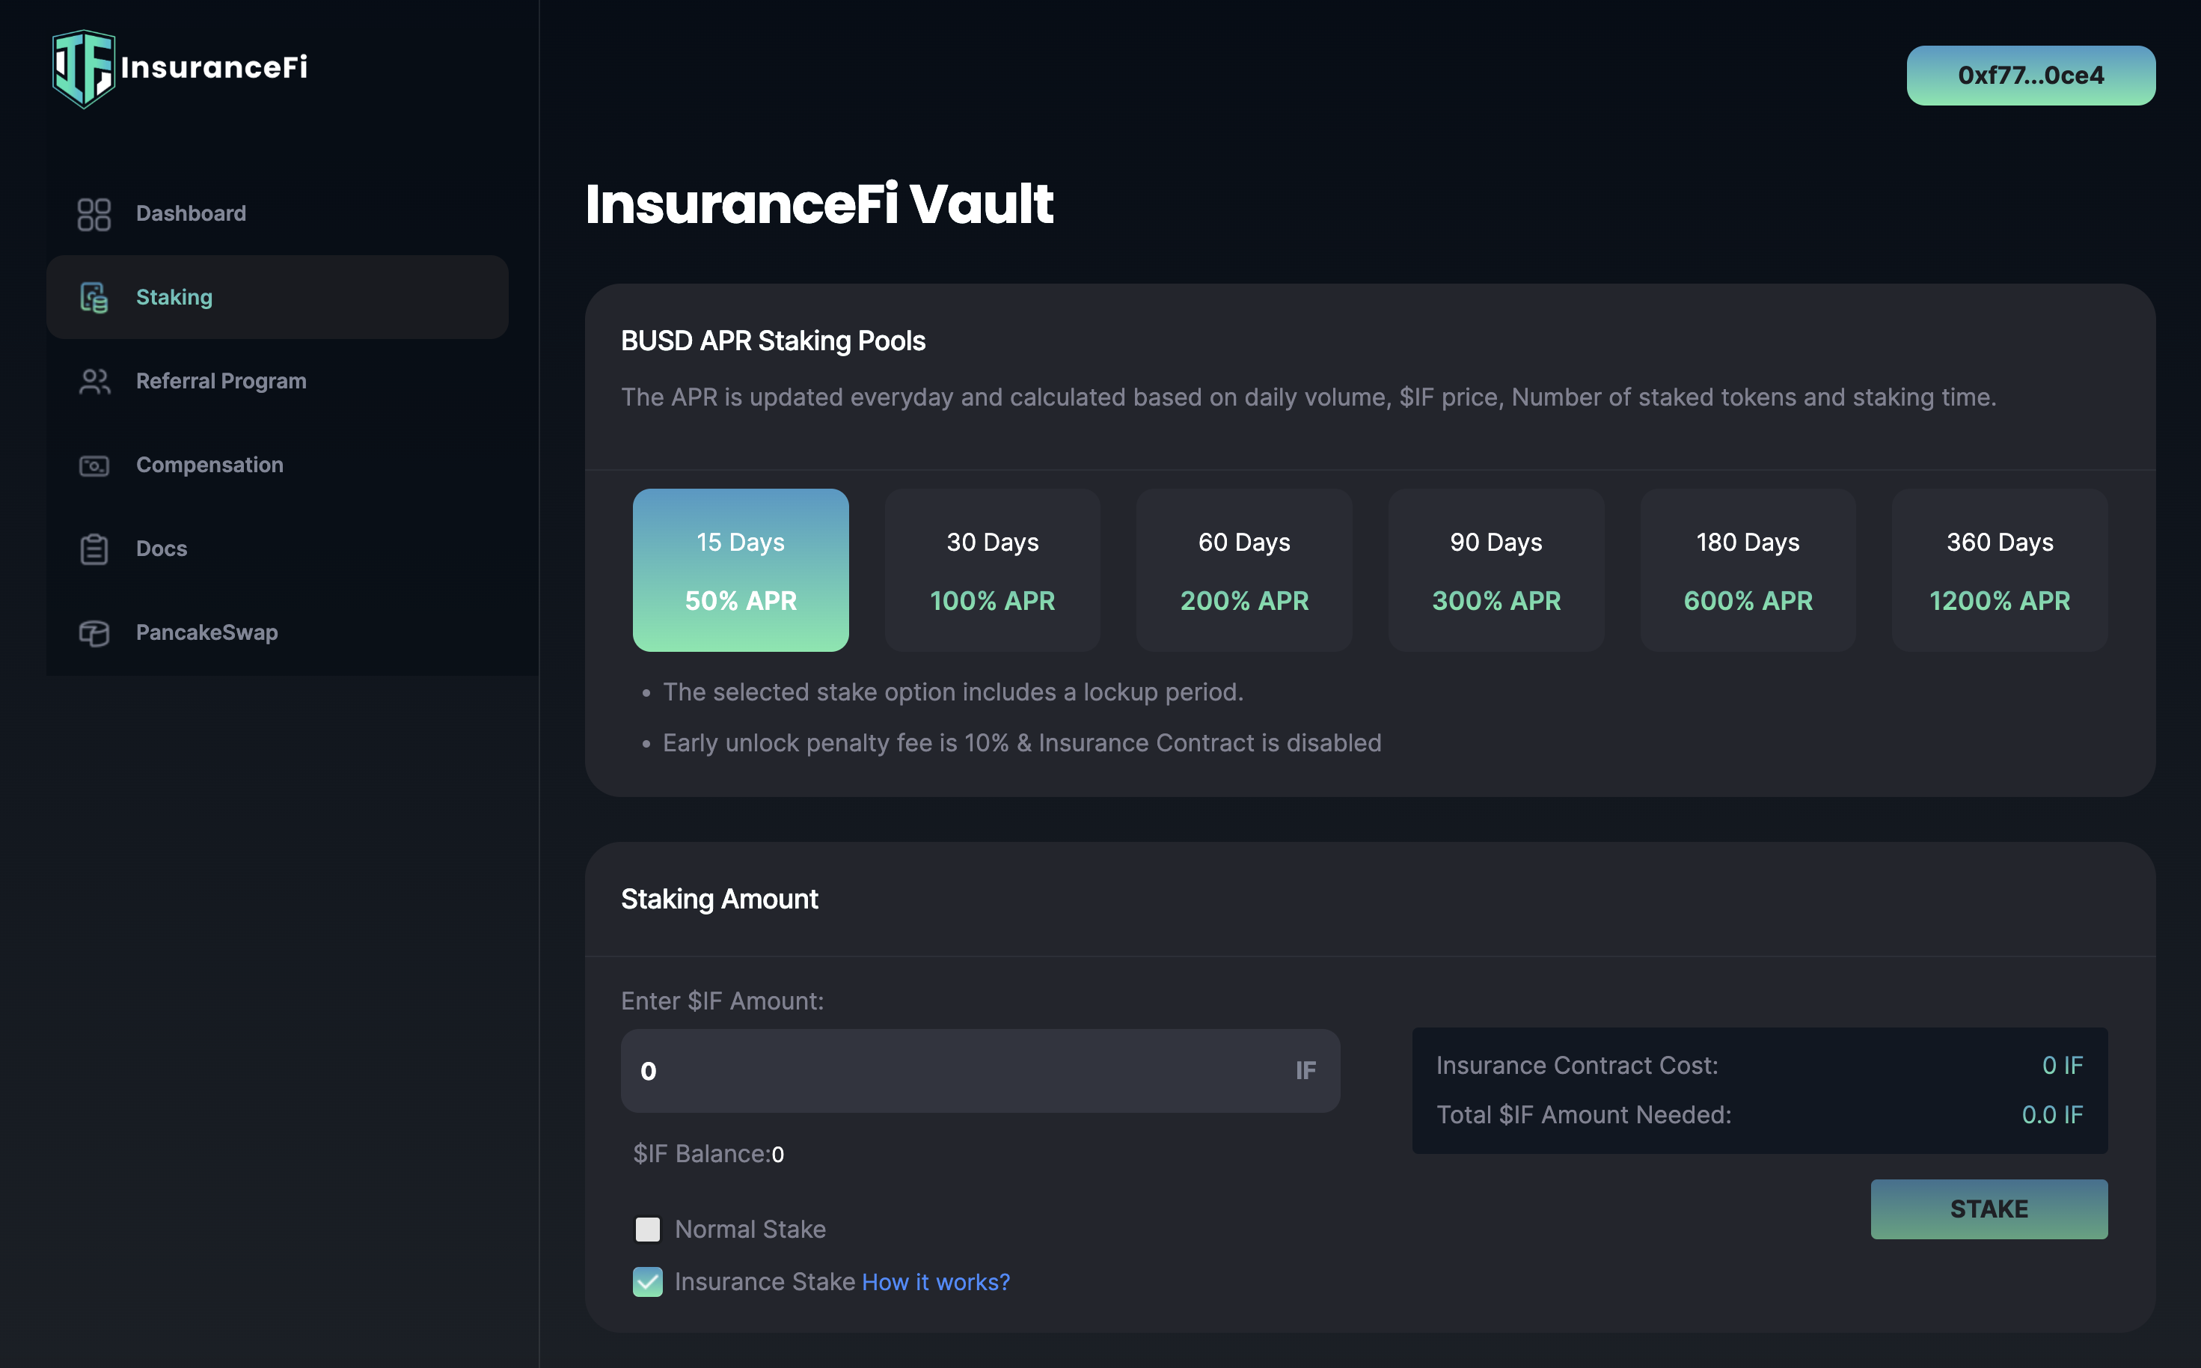Click the Staking coins icon in sidebar
The image size is (2201, 1368).
(x=94, y=298)
